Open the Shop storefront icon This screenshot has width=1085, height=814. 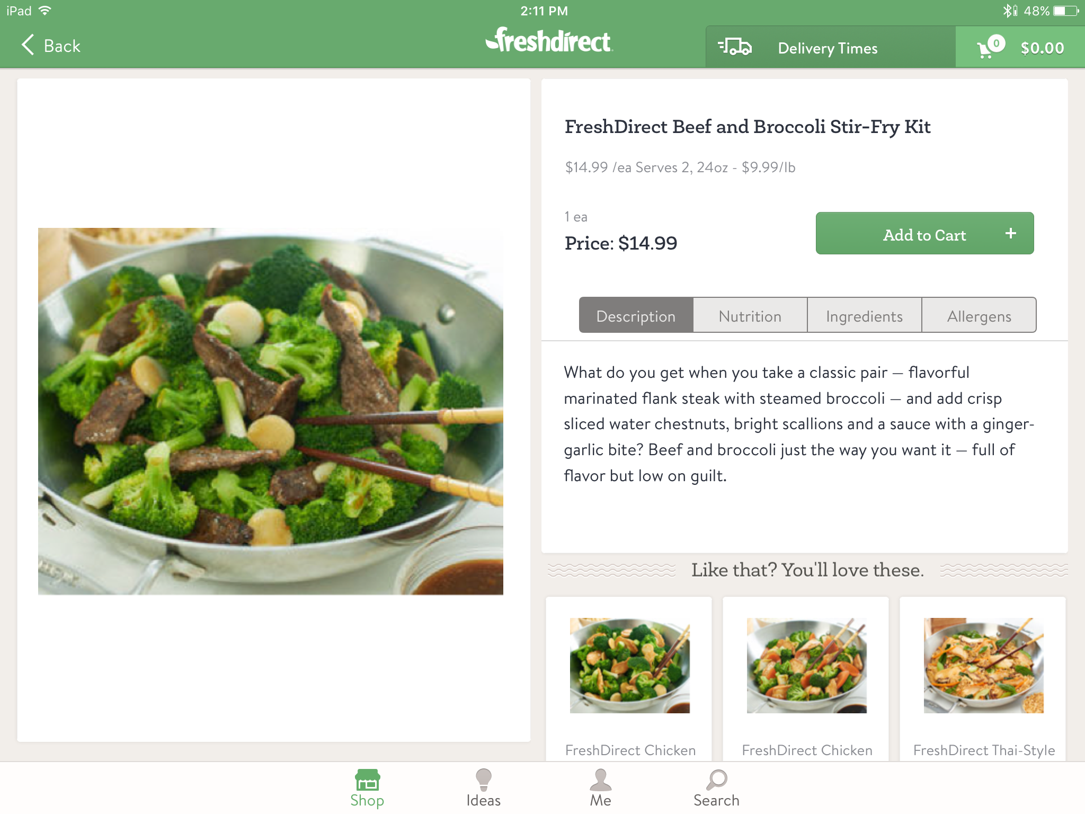367,780
